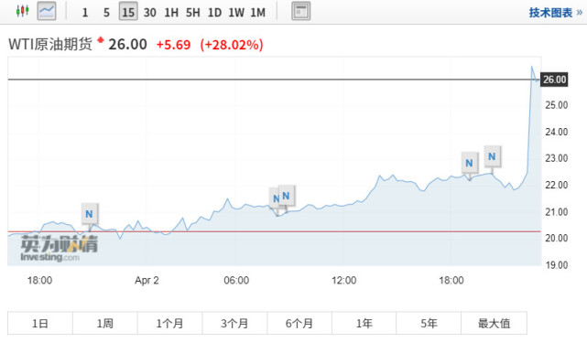Click the +5.69 price change value
The width and height of the screenshot is (587, 342).
pos(173,45)
